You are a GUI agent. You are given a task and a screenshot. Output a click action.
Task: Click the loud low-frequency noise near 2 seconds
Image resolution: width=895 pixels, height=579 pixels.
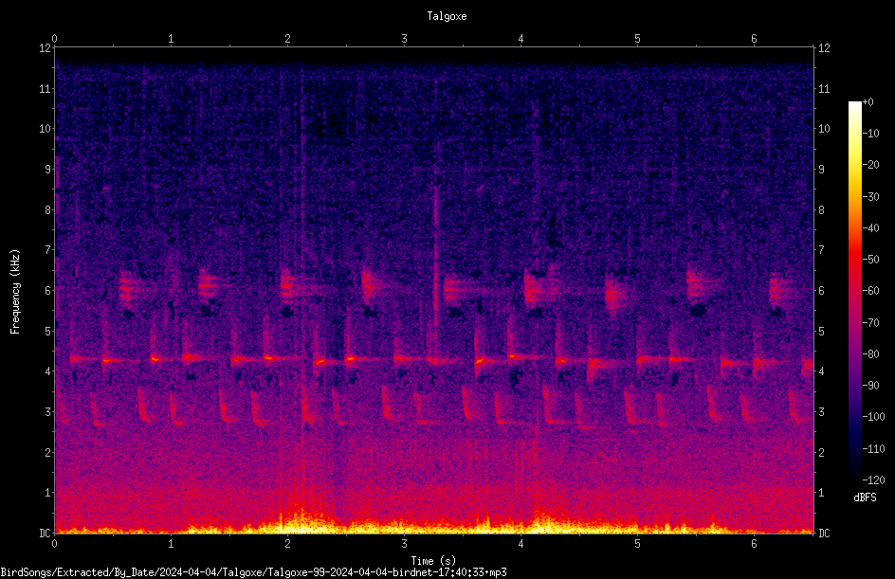click(x=298, y=519)
